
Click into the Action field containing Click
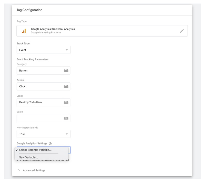click(39, 87)
